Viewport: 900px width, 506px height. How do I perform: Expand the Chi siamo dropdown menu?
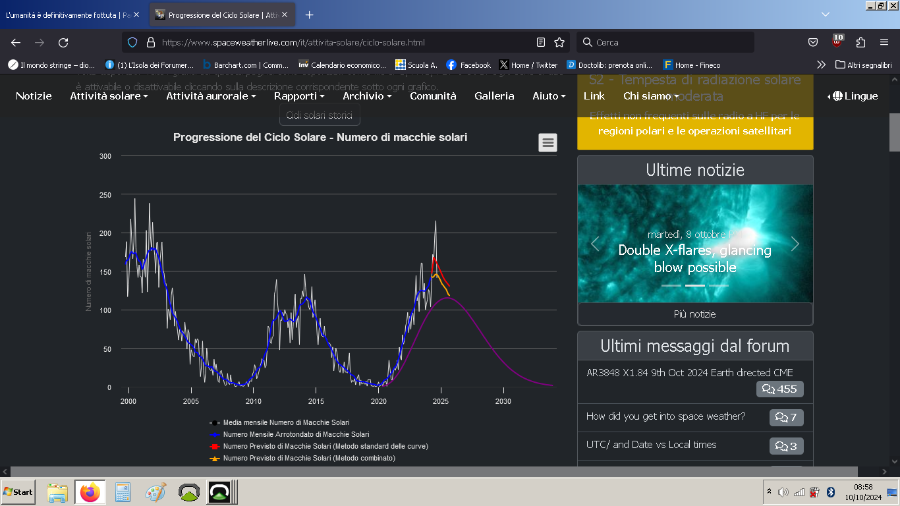[651, 96]
